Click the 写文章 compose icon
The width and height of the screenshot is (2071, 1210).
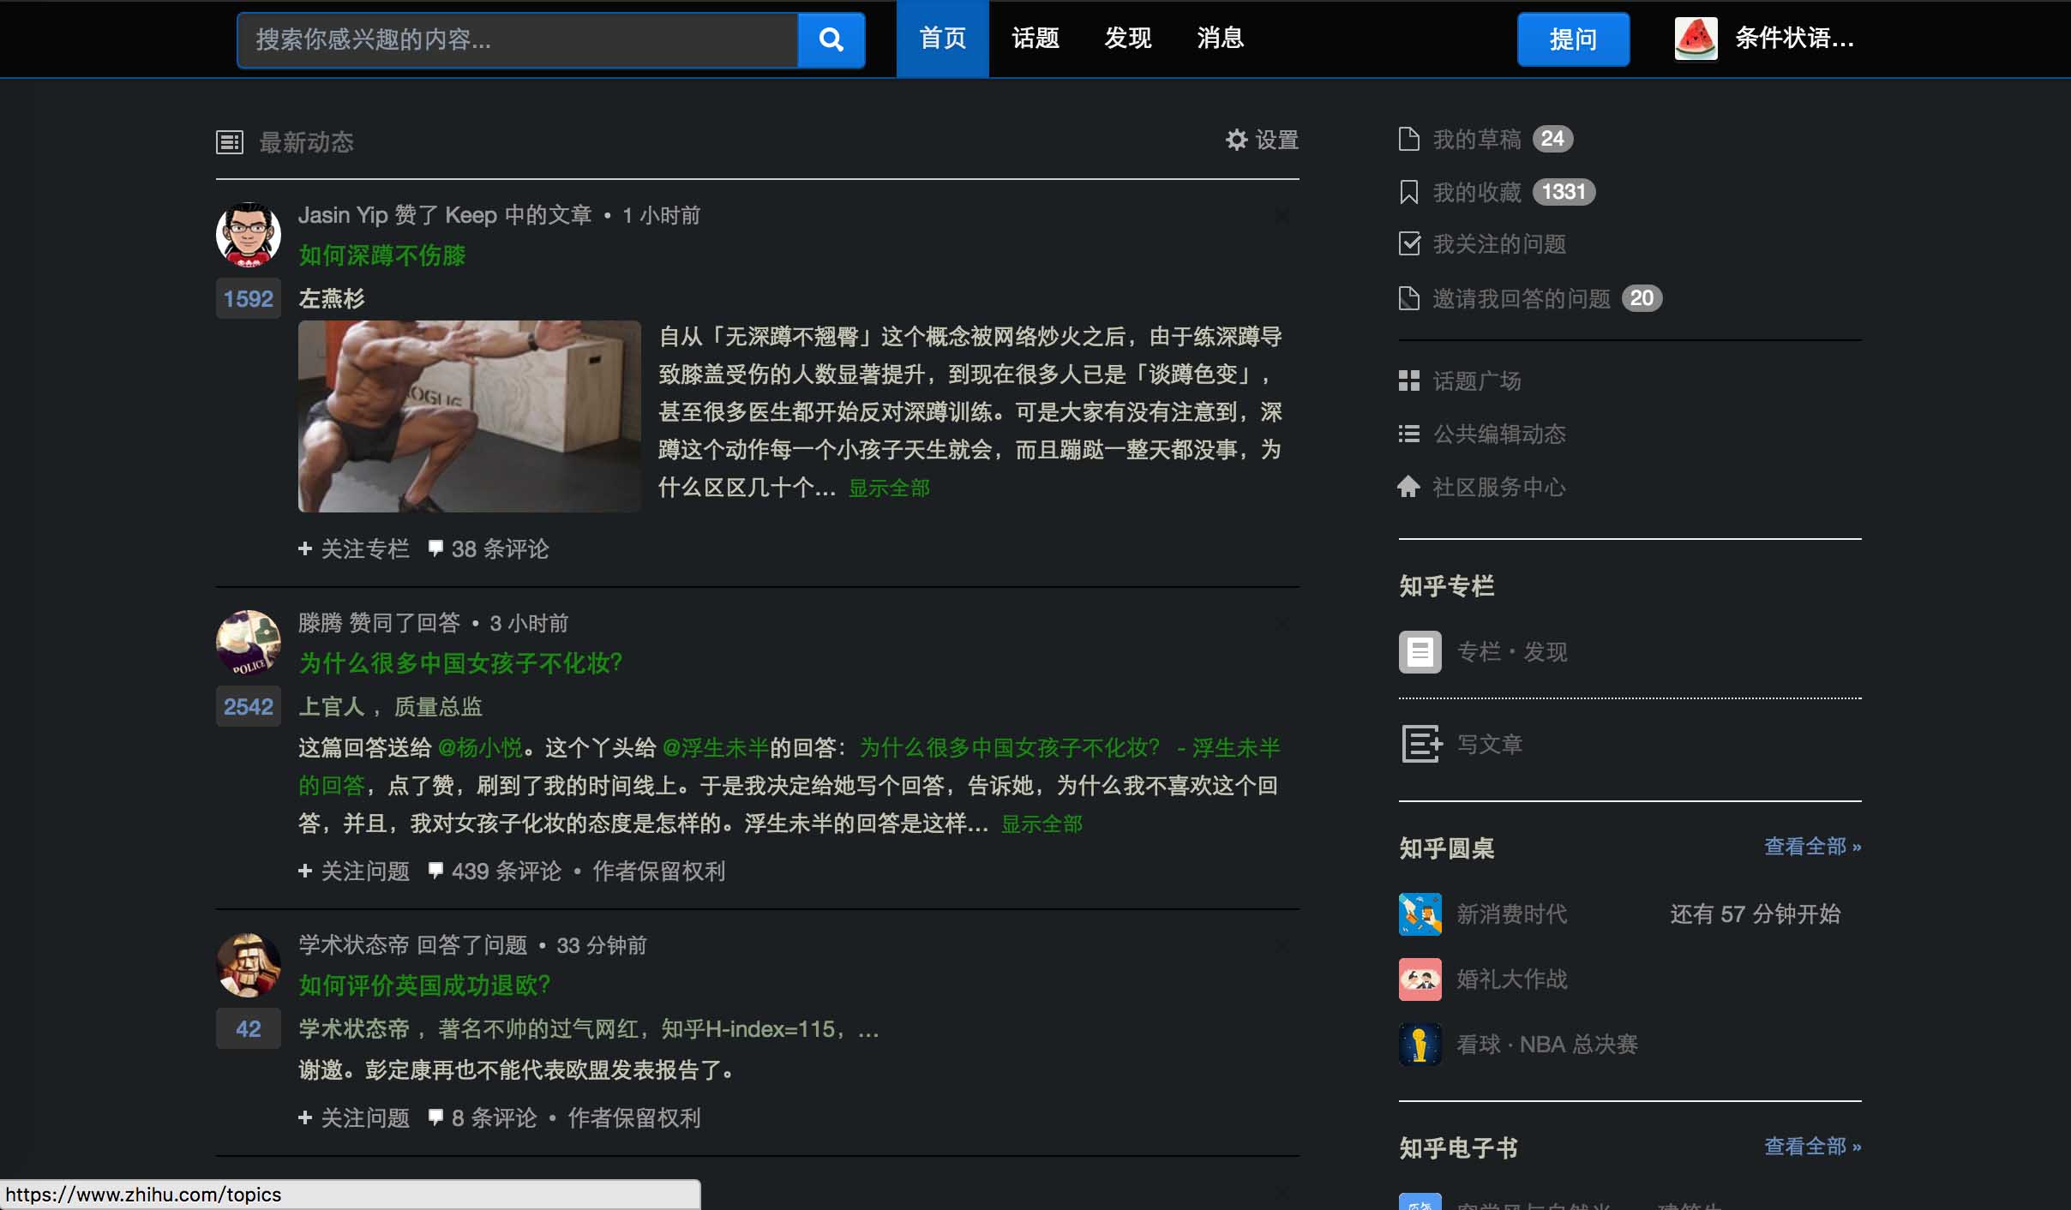coord(1422,744)
